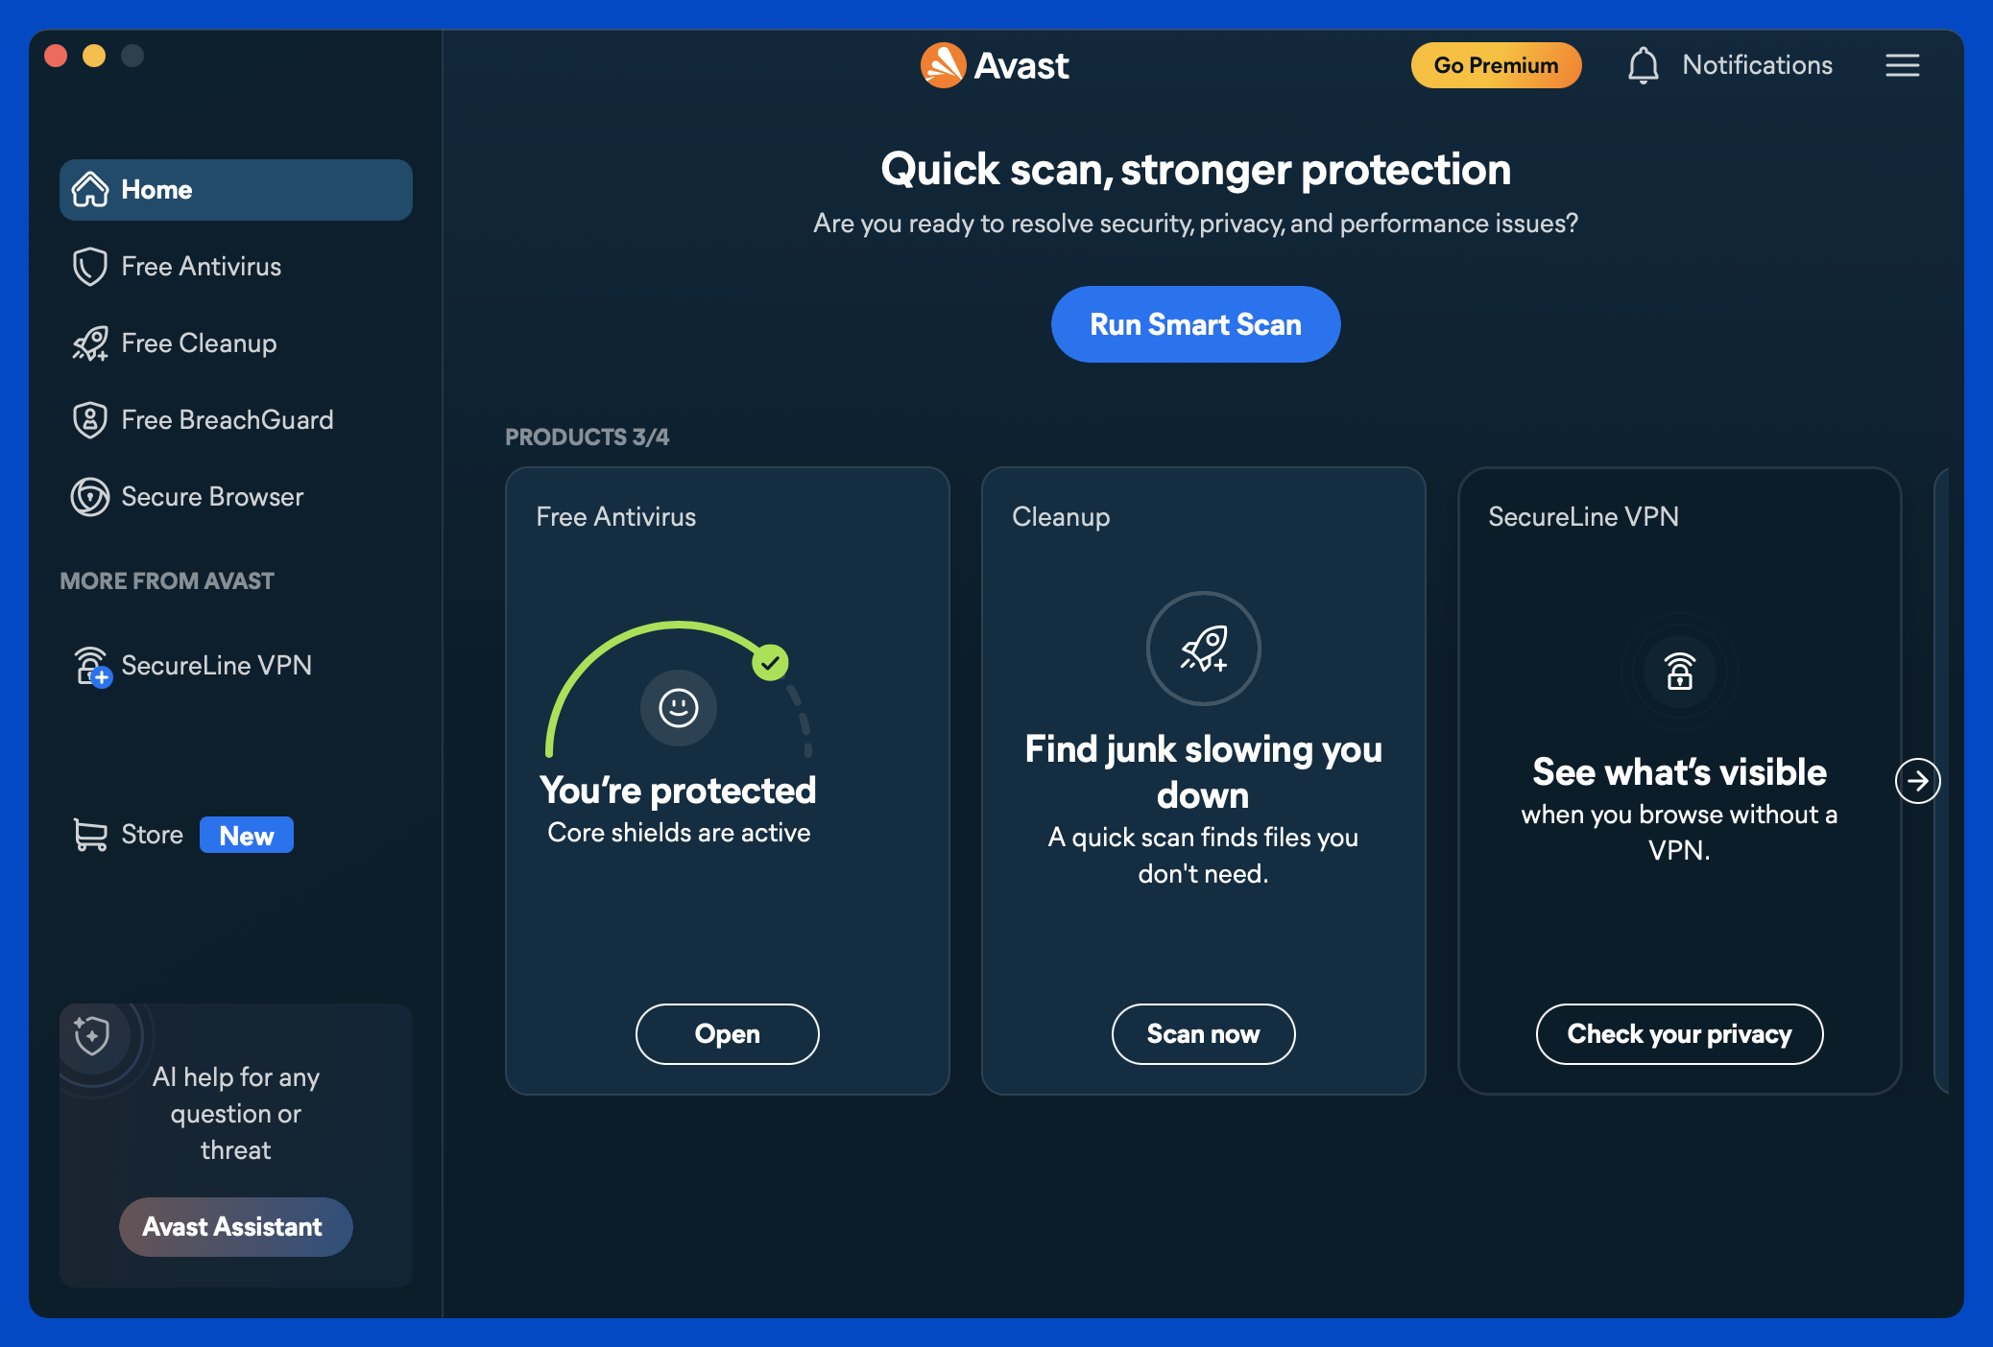This screenshot has width=1993, height=1347.
Task: Click Scan now on Cleanup card
Action: coord(1203,1034)
